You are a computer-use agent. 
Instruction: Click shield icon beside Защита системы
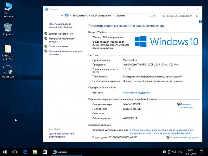46,46
